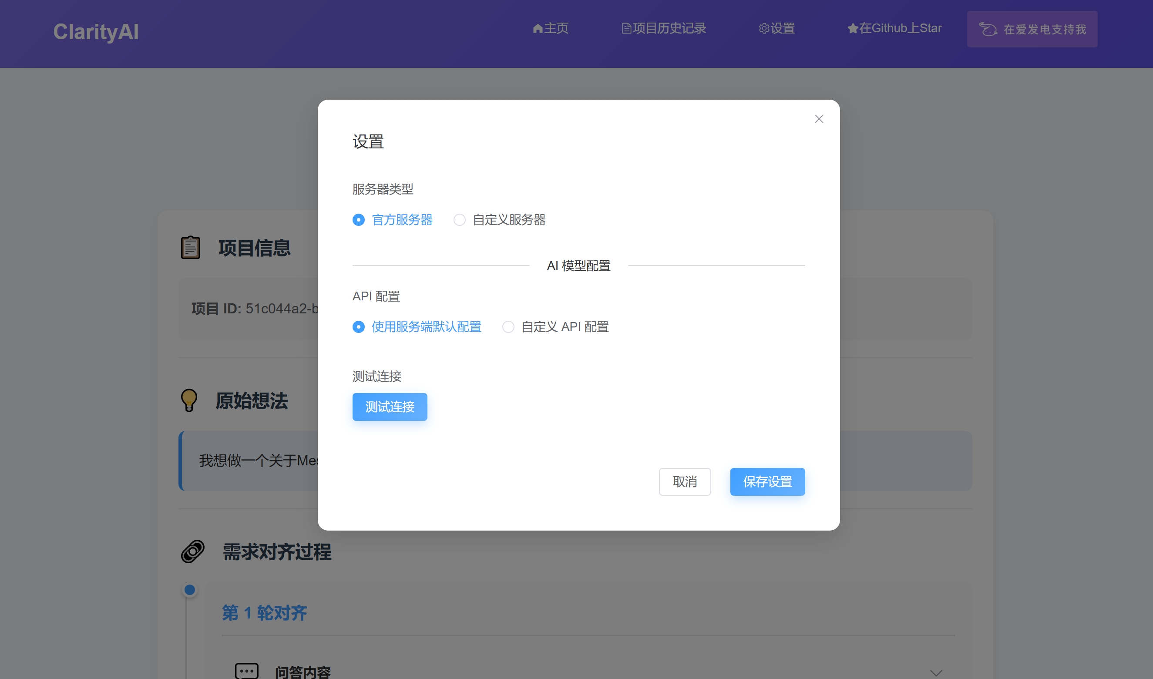Viewport: 1153px width, 679px height.
Task: Click the light bulb icon beside 原始想法
Action: [189, 400]
